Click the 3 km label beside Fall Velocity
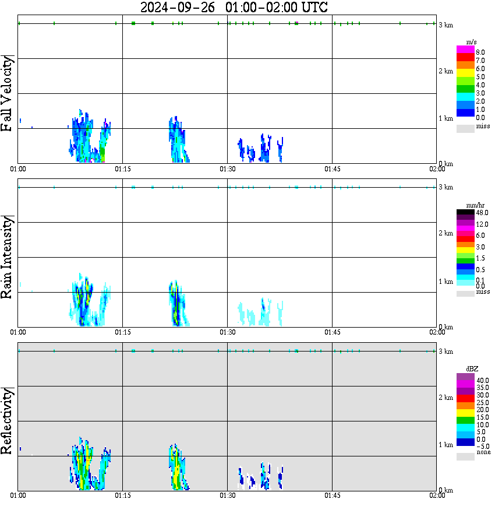 pos(446,25)
